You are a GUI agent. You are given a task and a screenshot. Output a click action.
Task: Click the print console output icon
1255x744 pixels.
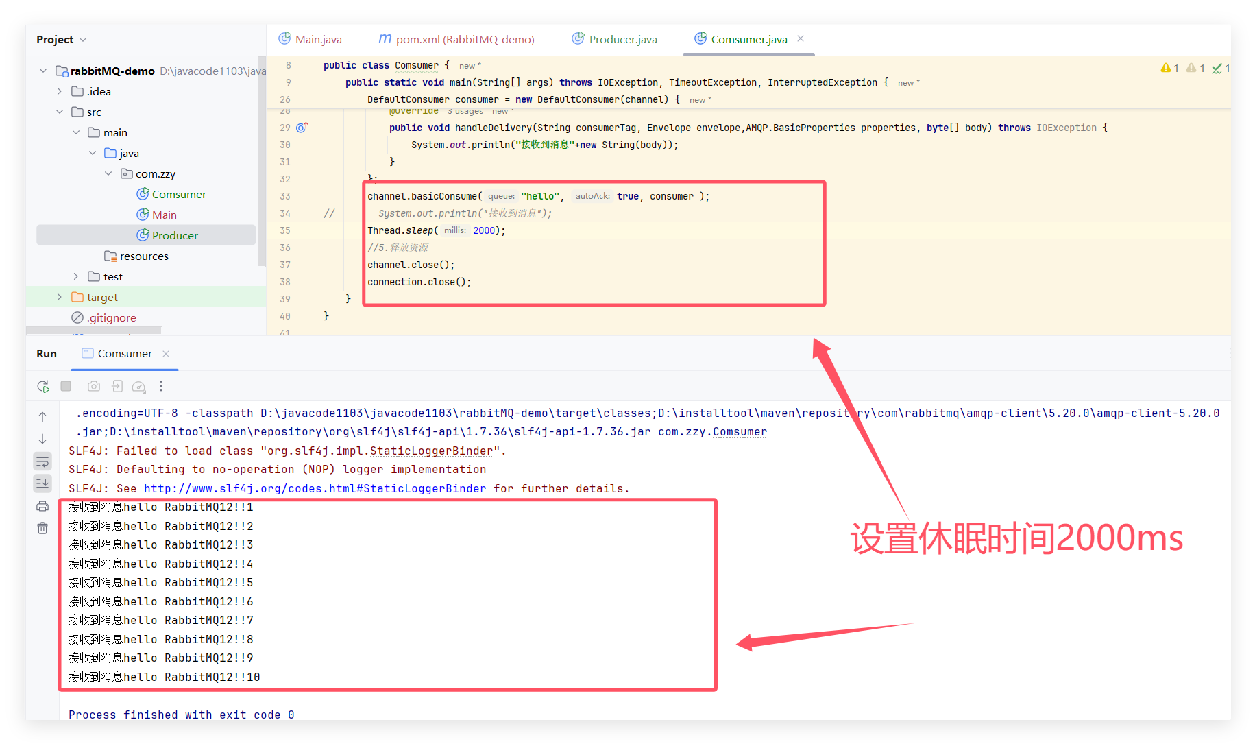(x=42, y=506)
